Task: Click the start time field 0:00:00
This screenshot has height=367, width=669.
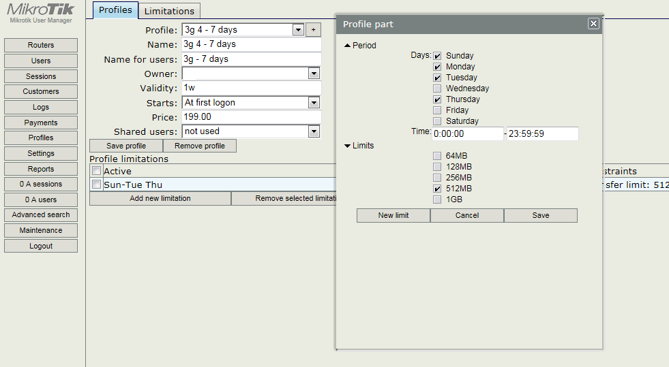Action: point(468,133)
